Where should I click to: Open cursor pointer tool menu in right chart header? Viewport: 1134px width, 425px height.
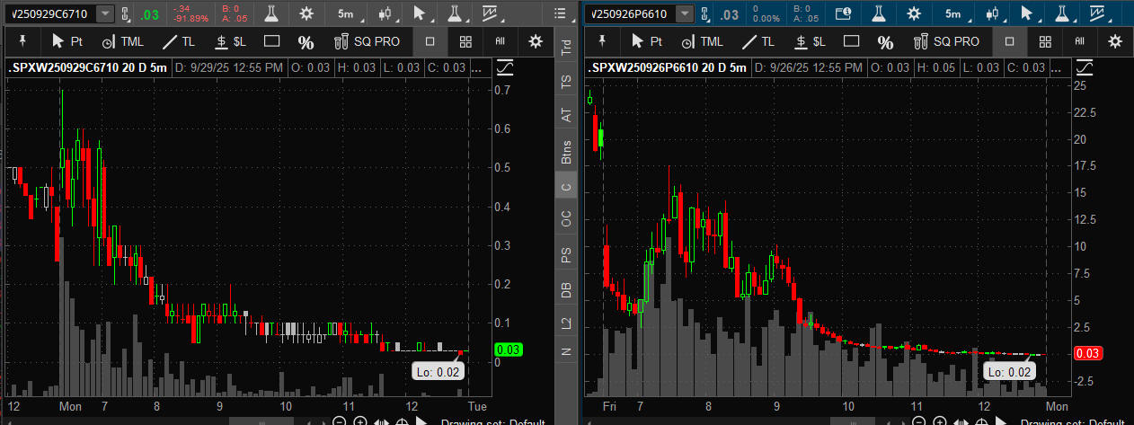[1026, 13]
